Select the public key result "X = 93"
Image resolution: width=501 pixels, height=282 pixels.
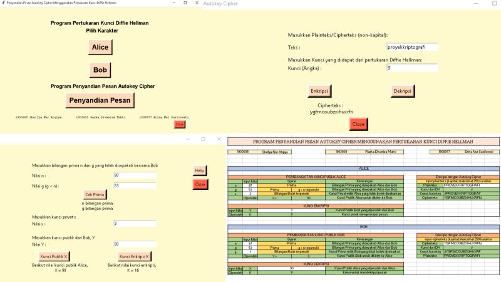pos(60,271)
